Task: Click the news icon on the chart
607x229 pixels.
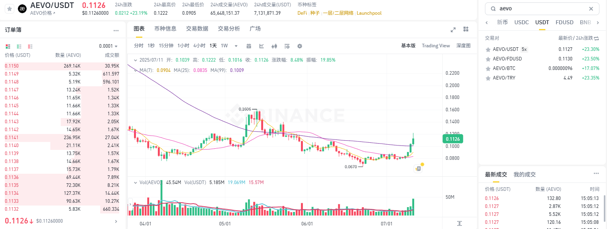Action: (x=418, y=169)
